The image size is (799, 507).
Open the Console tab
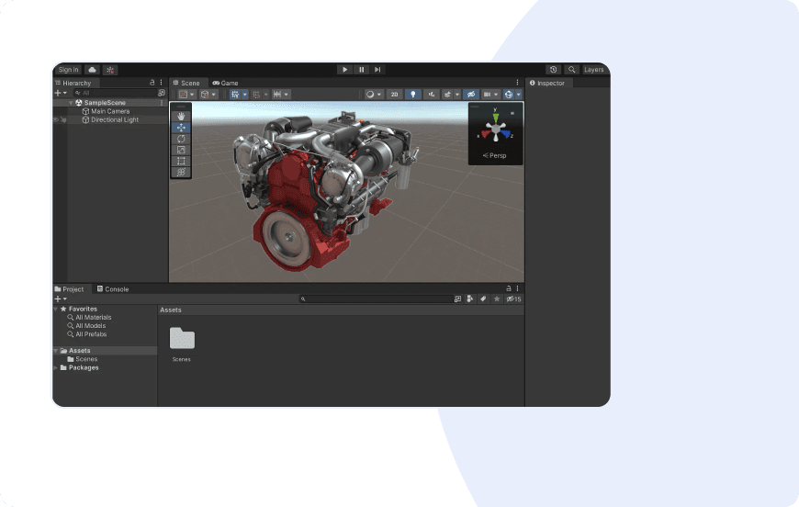[113, 289]
